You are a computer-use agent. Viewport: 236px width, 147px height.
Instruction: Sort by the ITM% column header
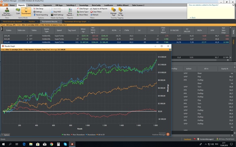point(126,30)
